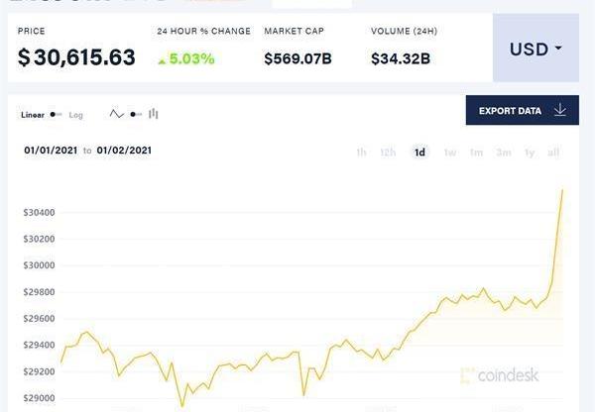Click the Log scale label
The image size is (595, 412).
76,115
